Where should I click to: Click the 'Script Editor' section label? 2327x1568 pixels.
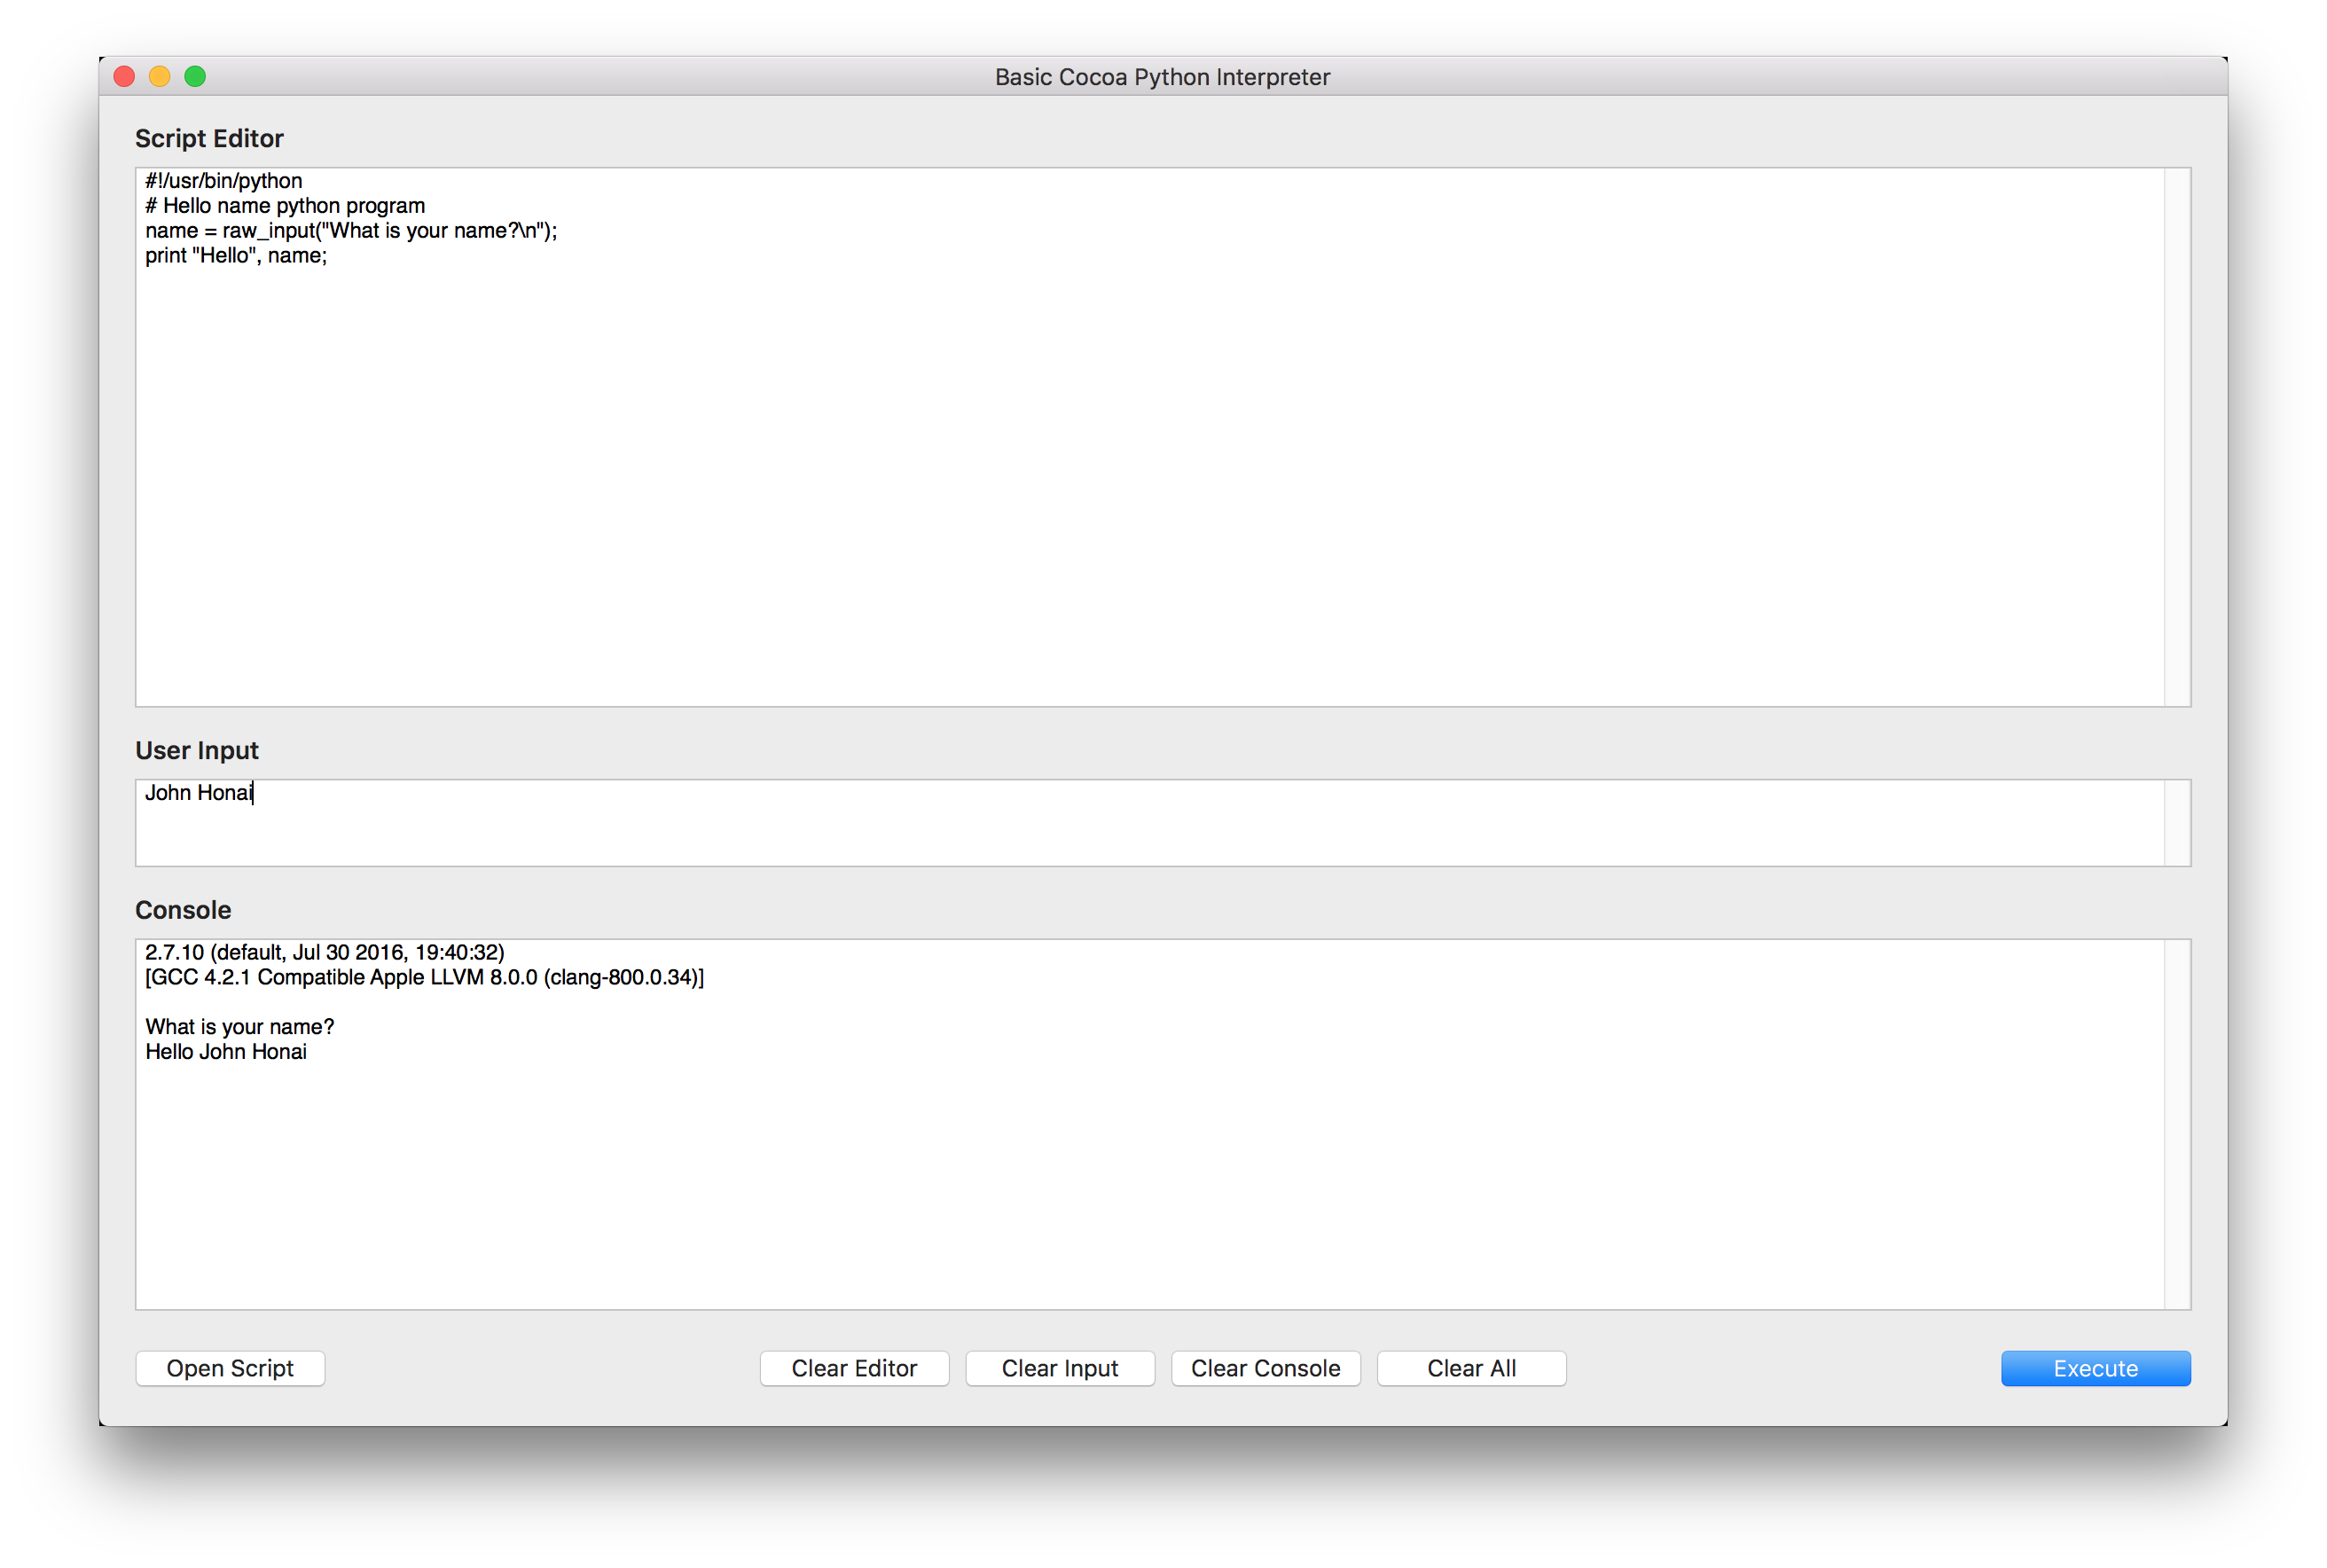point(209,138)
